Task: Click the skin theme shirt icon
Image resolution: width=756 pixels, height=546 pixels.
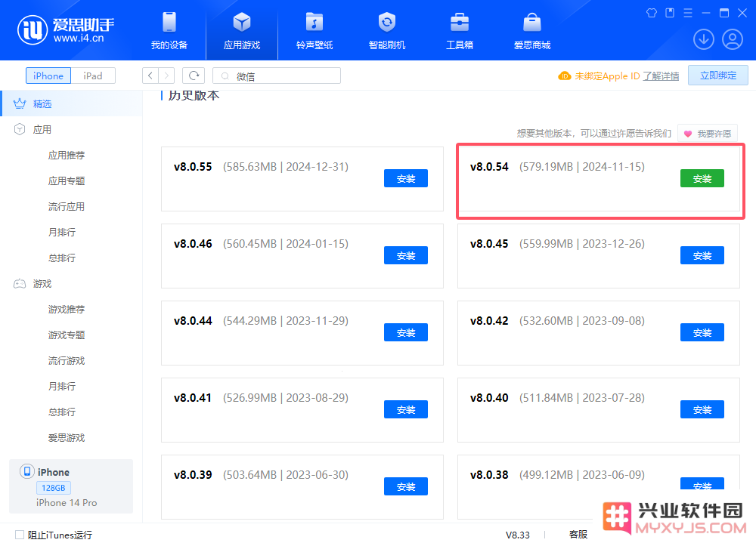Action: tap(652, 13)
